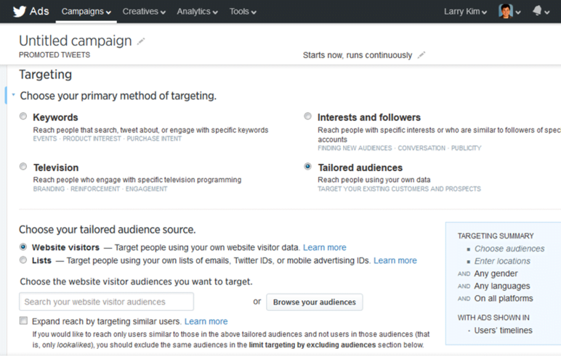Open the Larry Kim account dropdown

click(465, 12)
